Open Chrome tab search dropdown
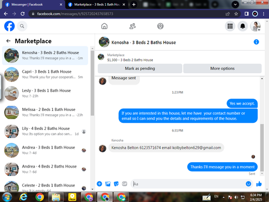This screenshot has height=202, width=269. click(x=235, y=4)
